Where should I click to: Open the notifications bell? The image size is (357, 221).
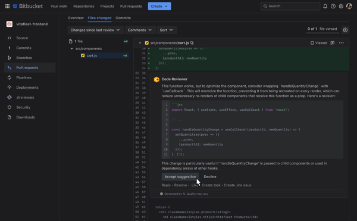pyautogui.click(x=325, y=6)
